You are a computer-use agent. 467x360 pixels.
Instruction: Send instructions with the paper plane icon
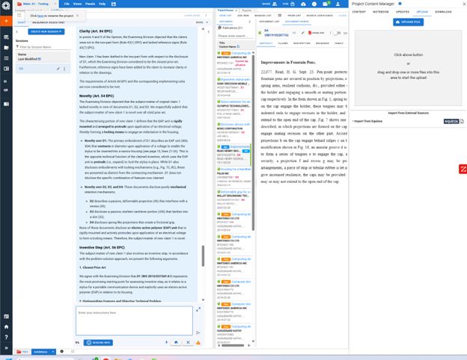pos(198,332)
